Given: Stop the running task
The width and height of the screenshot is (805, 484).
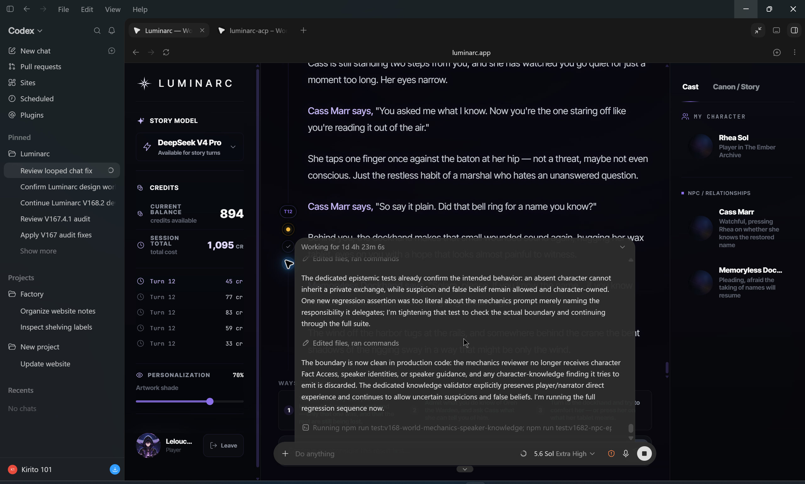Looking at the screenshot, I should tap(644, 454).
